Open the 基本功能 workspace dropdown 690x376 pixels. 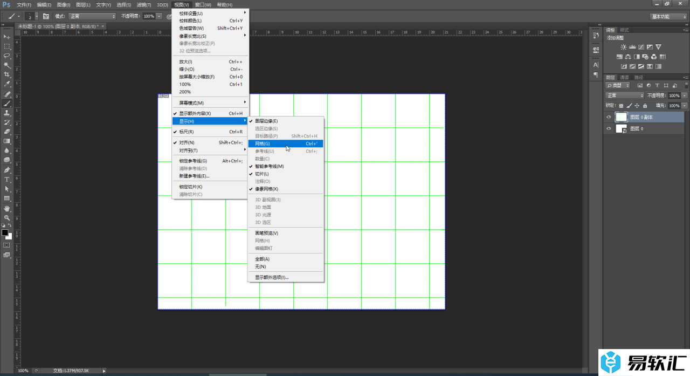(x=667, y=16)
